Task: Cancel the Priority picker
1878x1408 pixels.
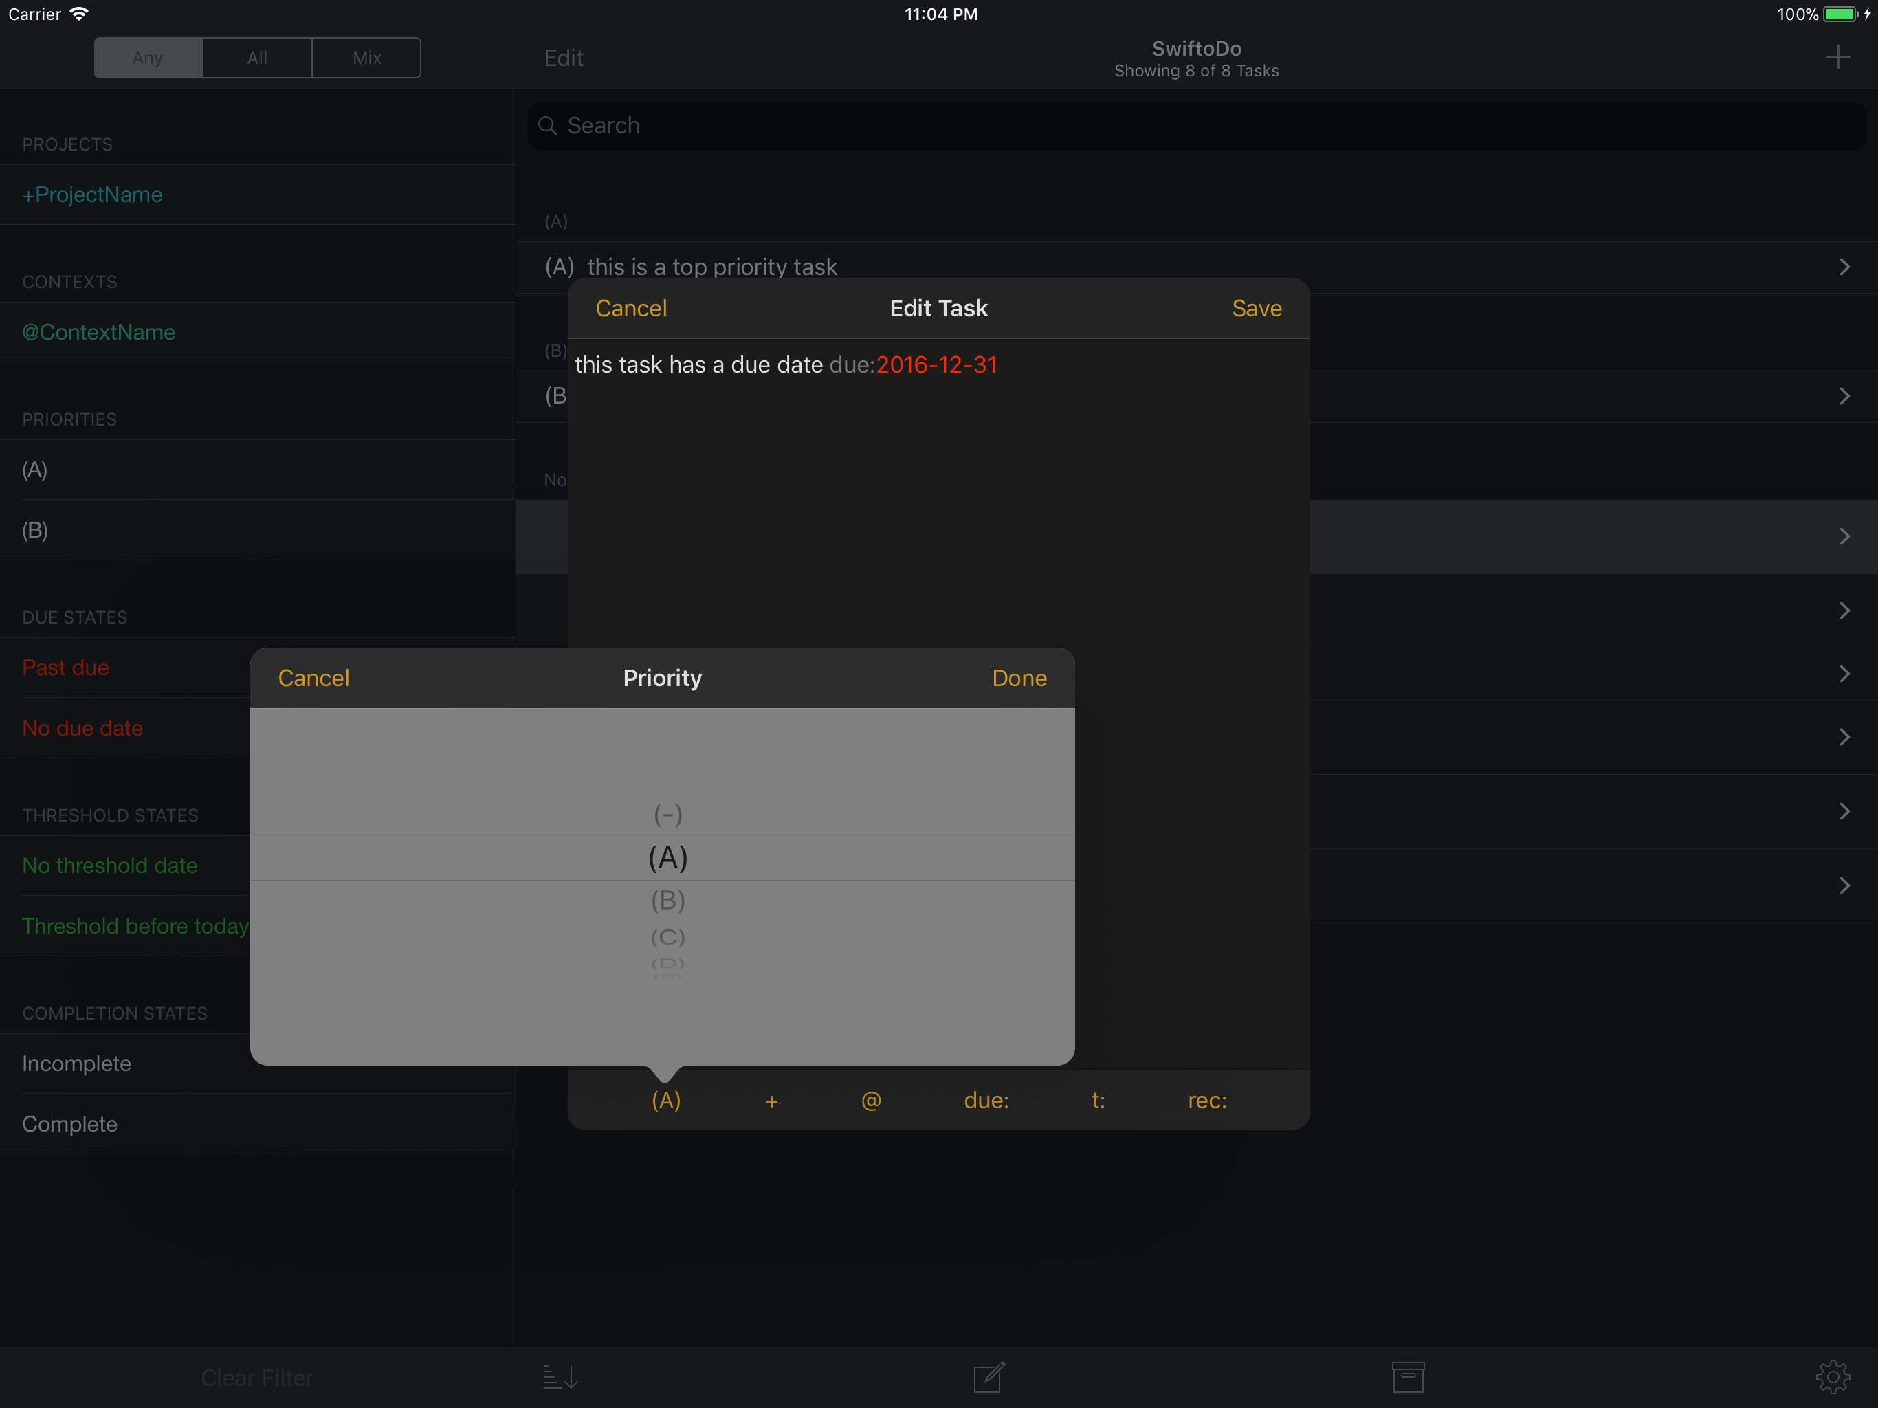Action: [x=313, y=678]
